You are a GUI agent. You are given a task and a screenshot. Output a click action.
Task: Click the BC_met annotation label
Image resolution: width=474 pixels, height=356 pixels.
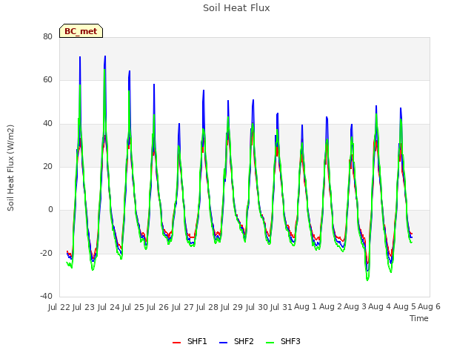(x=81, y=31)
